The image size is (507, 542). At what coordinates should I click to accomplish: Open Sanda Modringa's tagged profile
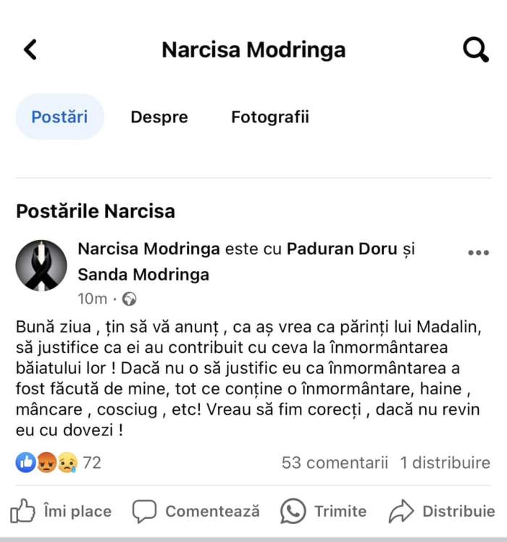143,275
